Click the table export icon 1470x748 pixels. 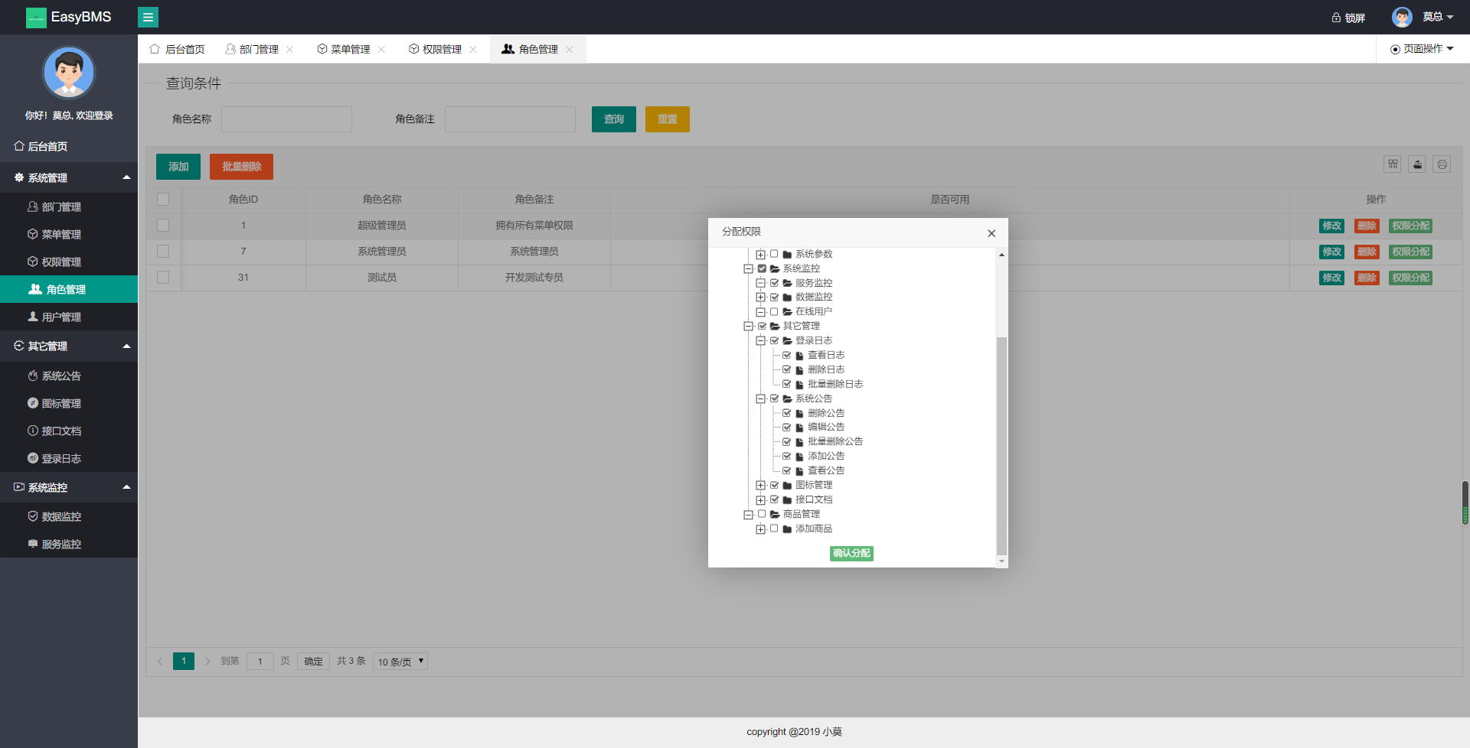coord(1417,164)
